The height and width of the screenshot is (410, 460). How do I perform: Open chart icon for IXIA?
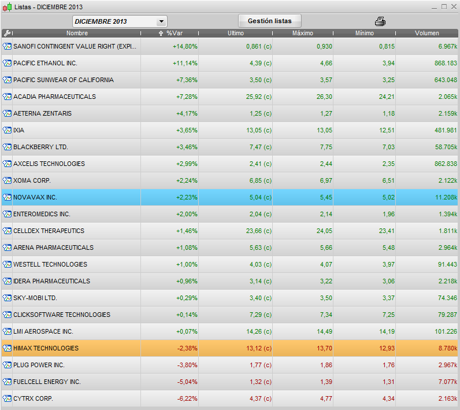point(7,130)
